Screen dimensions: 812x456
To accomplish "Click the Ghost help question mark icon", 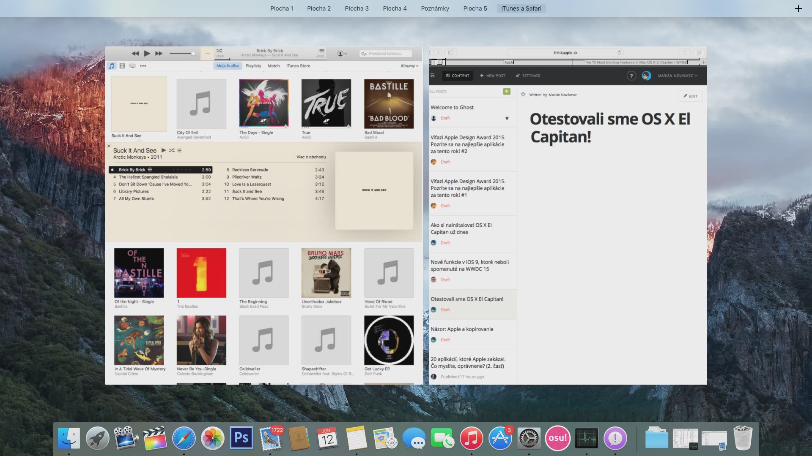I will pos(631,76).
